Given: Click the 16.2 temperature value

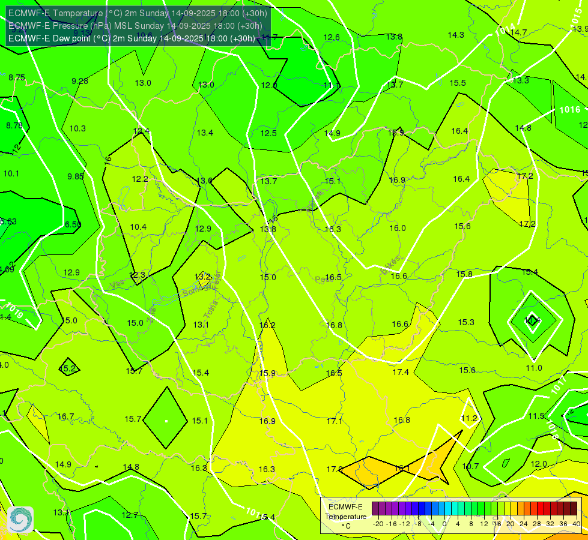Looking at the screenshot, I should pyautogui.click(x=267, y=325).
